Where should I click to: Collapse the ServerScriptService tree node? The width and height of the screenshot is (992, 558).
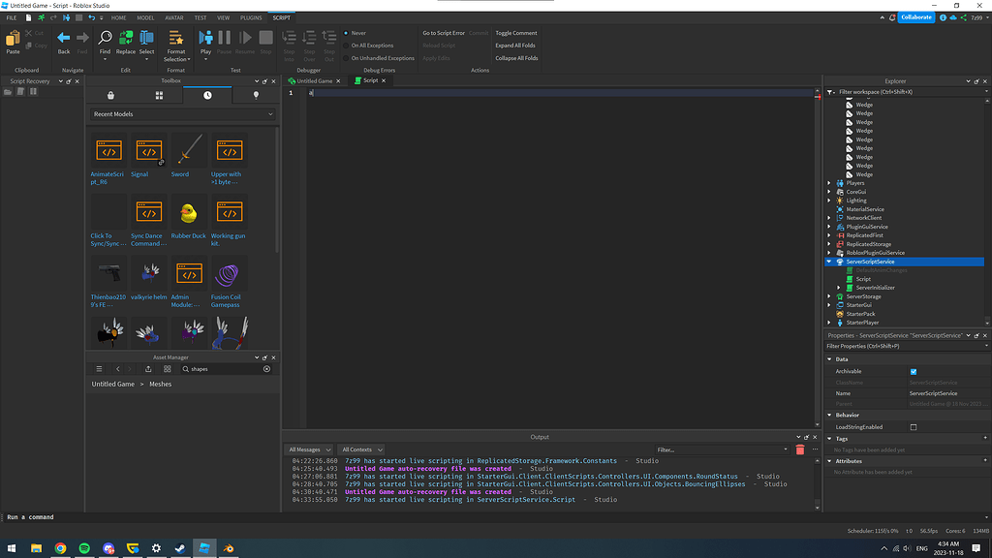click(828, 261)
